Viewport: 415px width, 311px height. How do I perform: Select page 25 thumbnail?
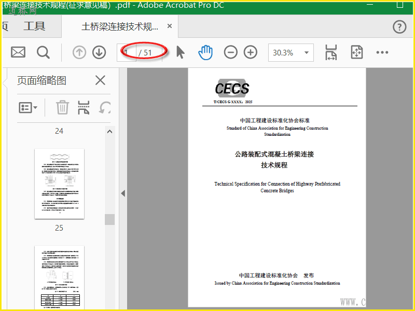pyautogui.click(x=59, y=184)
